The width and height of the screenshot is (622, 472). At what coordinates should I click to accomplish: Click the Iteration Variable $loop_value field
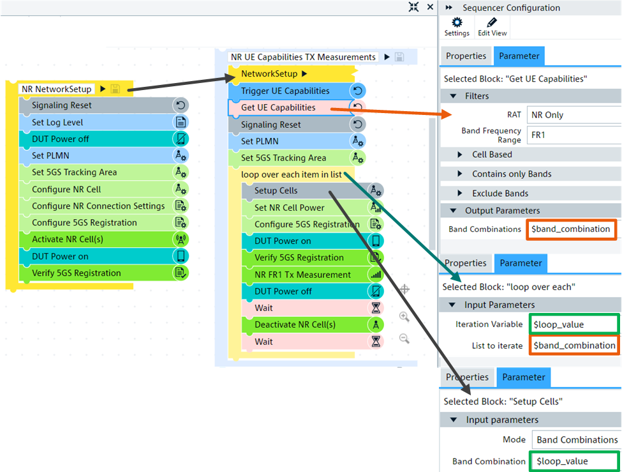pyautogui.click(x=573, y=324)
